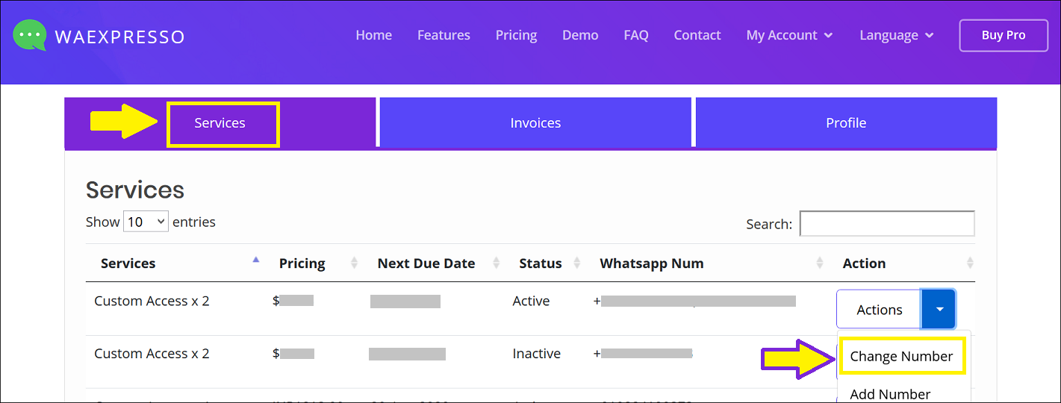The image size is (1061, 403).
Task: Open the Invoices tab
Action: [535, 123]
